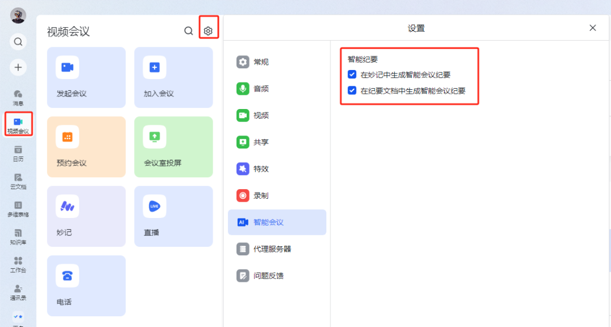Open the 预约会议 card
Viewport: 611px width, 327px height.
tap(87, 147)
